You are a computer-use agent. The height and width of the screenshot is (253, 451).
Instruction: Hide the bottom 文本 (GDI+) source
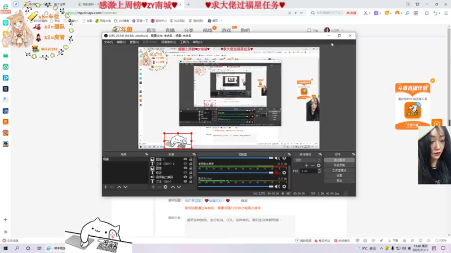pos(185,181)
